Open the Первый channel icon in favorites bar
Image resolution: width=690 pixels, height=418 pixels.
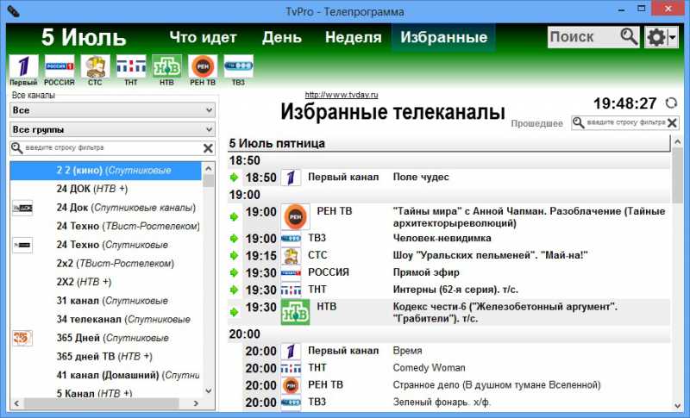coord(24,66)
